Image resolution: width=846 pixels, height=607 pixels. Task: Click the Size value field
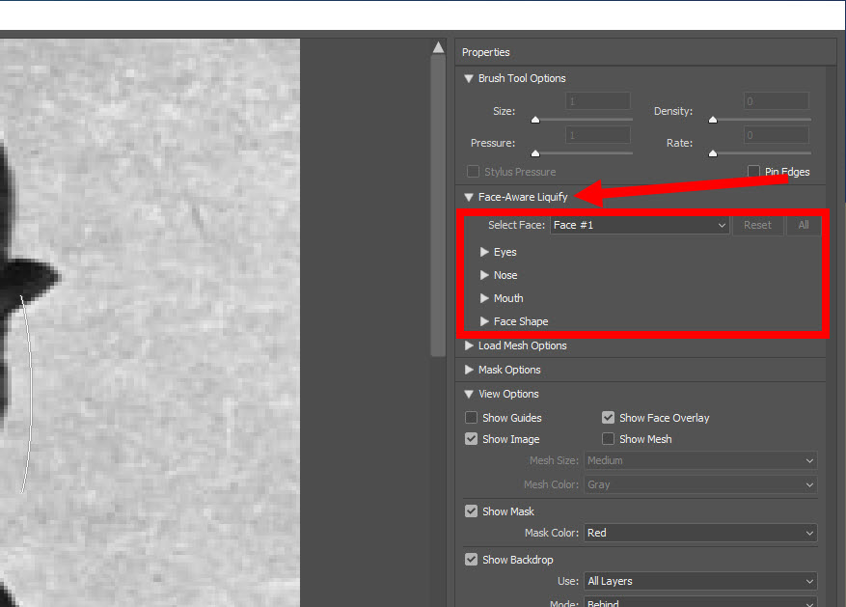coord(598,101)
